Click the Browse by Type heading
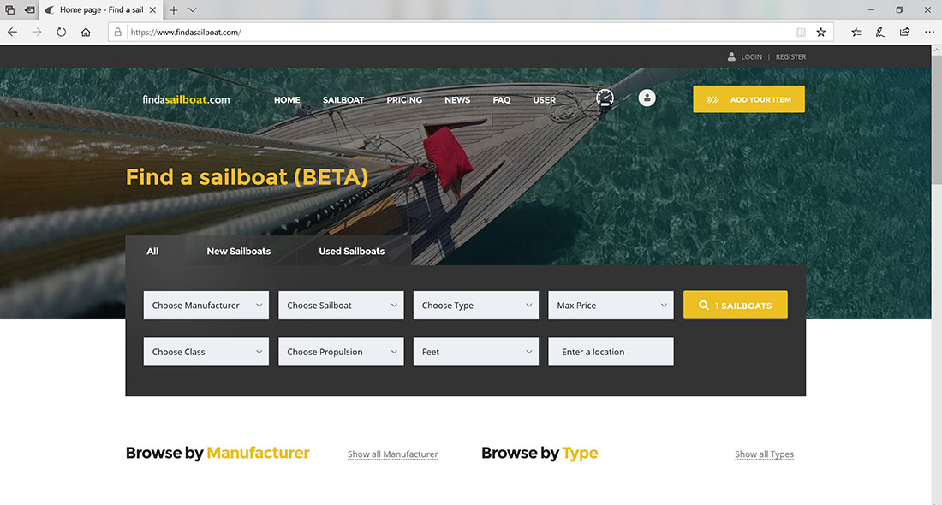The image size is (942, 505). pyautogui.click(x=540, y=453)
